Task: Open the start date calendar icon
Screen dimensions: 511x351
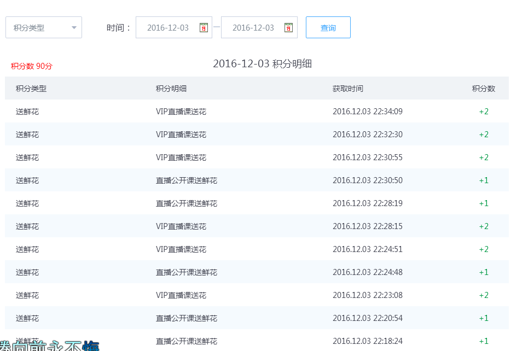Action: (x=204, y=27)
